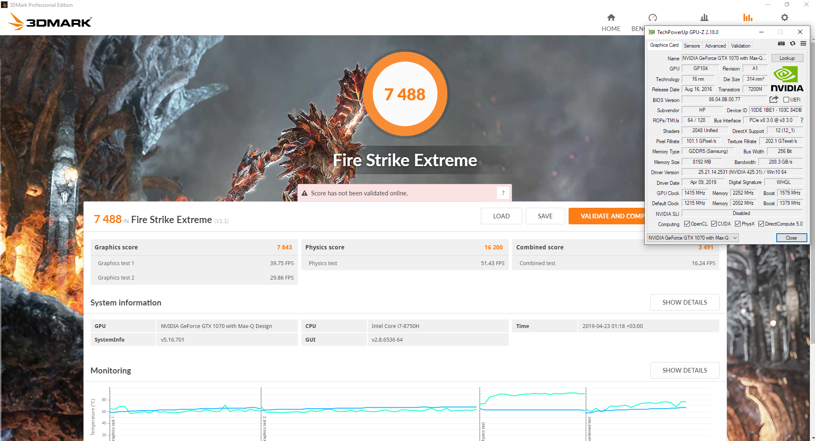This screenshot has width=815, height=441.
Task: Click the Time 2019-04-23 01:18 value
Action: [612, 326]
